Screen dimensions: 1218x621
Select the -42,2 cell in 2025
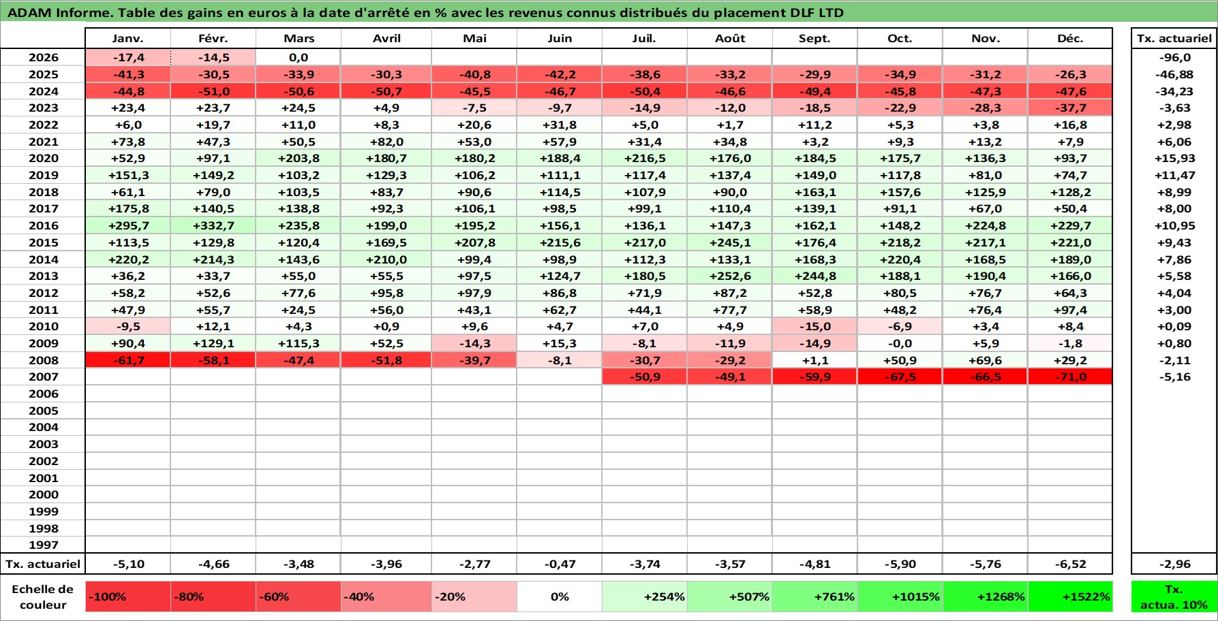pos(560,74)
